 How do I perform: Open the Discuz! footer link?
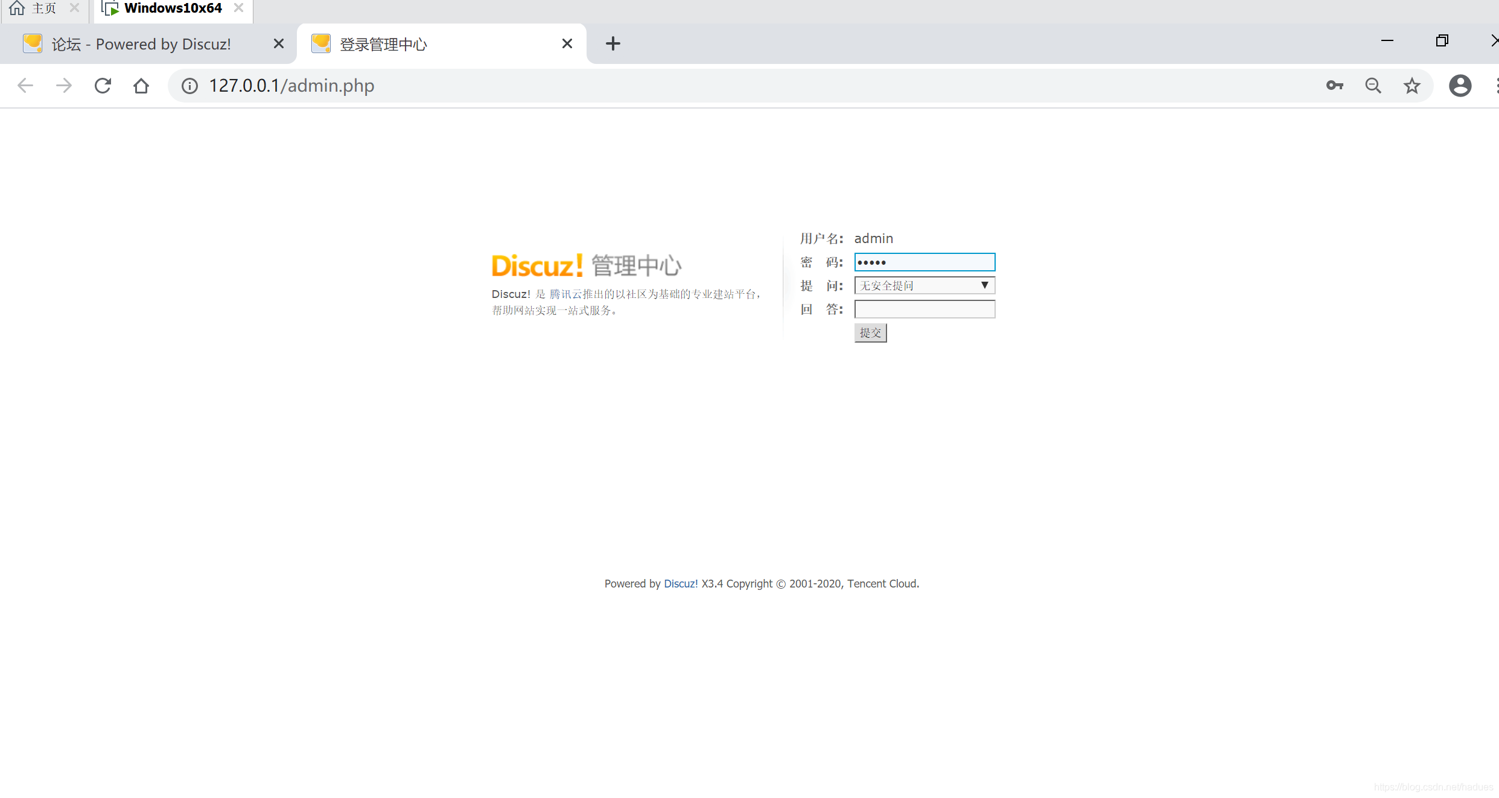click(x=680, y=583)
